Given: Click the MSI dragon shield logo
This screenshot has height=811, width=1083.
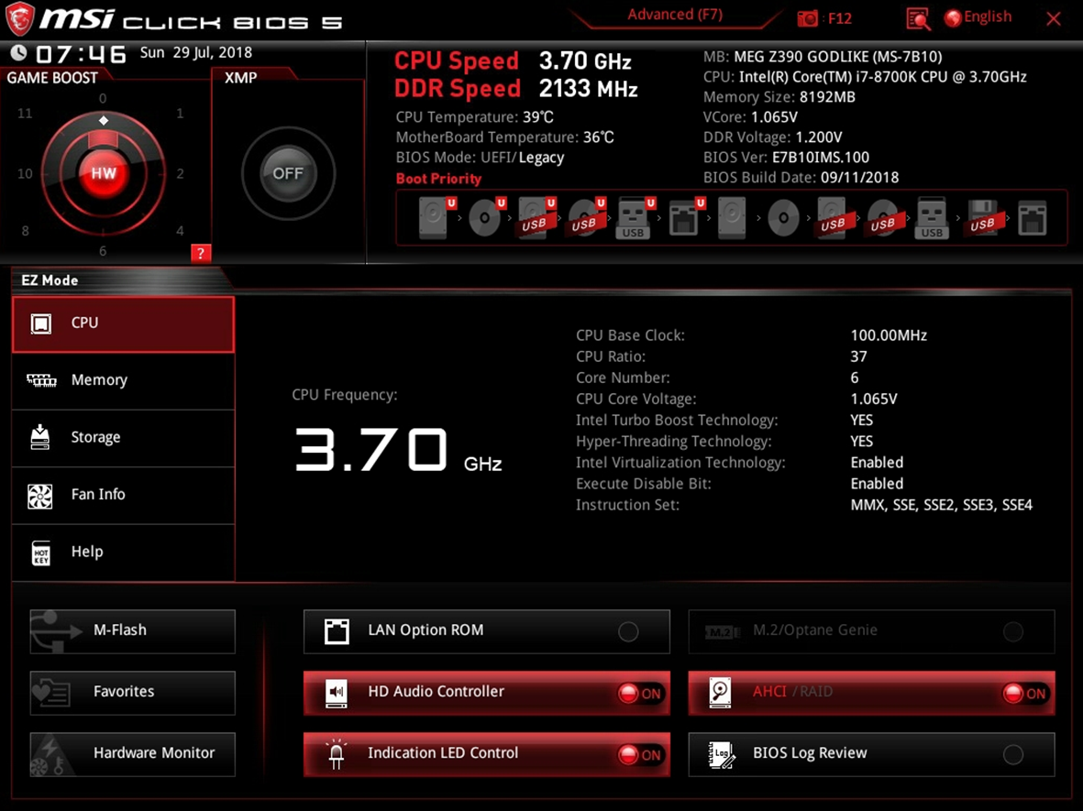Looking at the screenshot, I should tap(19, 18).
